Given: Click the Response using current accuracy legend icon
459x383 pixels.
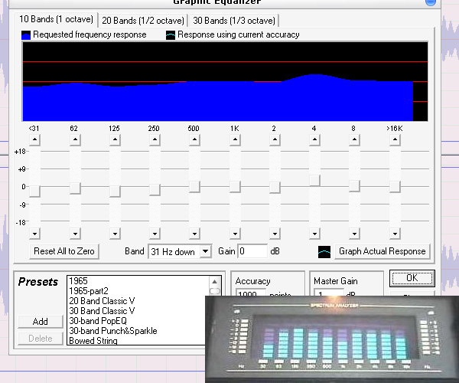Looking at the screenshot, I should coord(171,35).
